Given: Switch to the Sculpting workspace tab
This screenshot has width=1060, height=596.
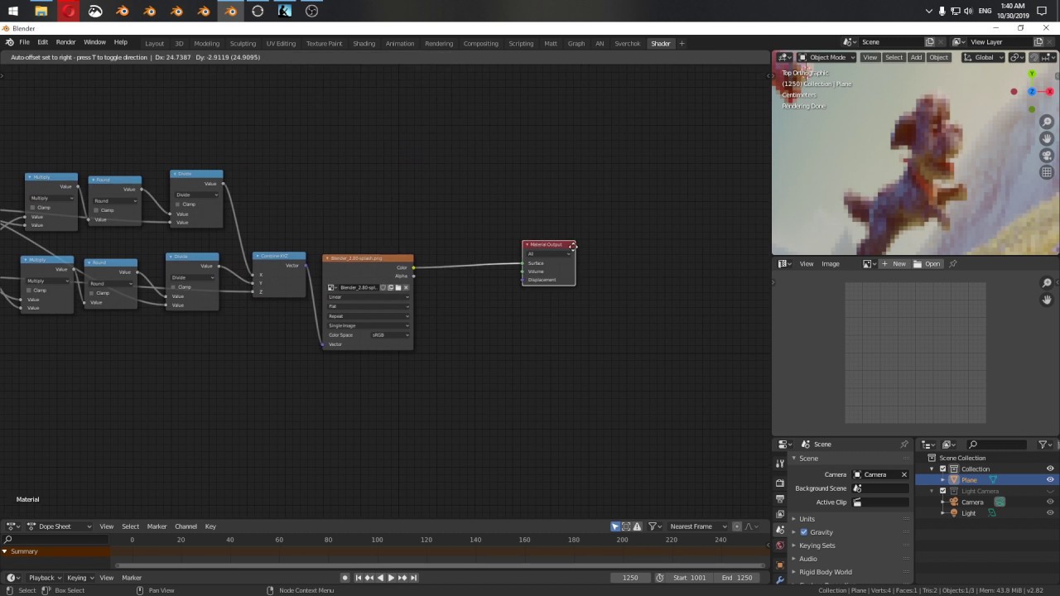Looking at the screenshot, I should tap(243, 43).
